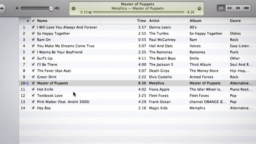Uncheck the Hot Knife track
The height and width of the screenshot is (144, 256).
tap(33, 89)
